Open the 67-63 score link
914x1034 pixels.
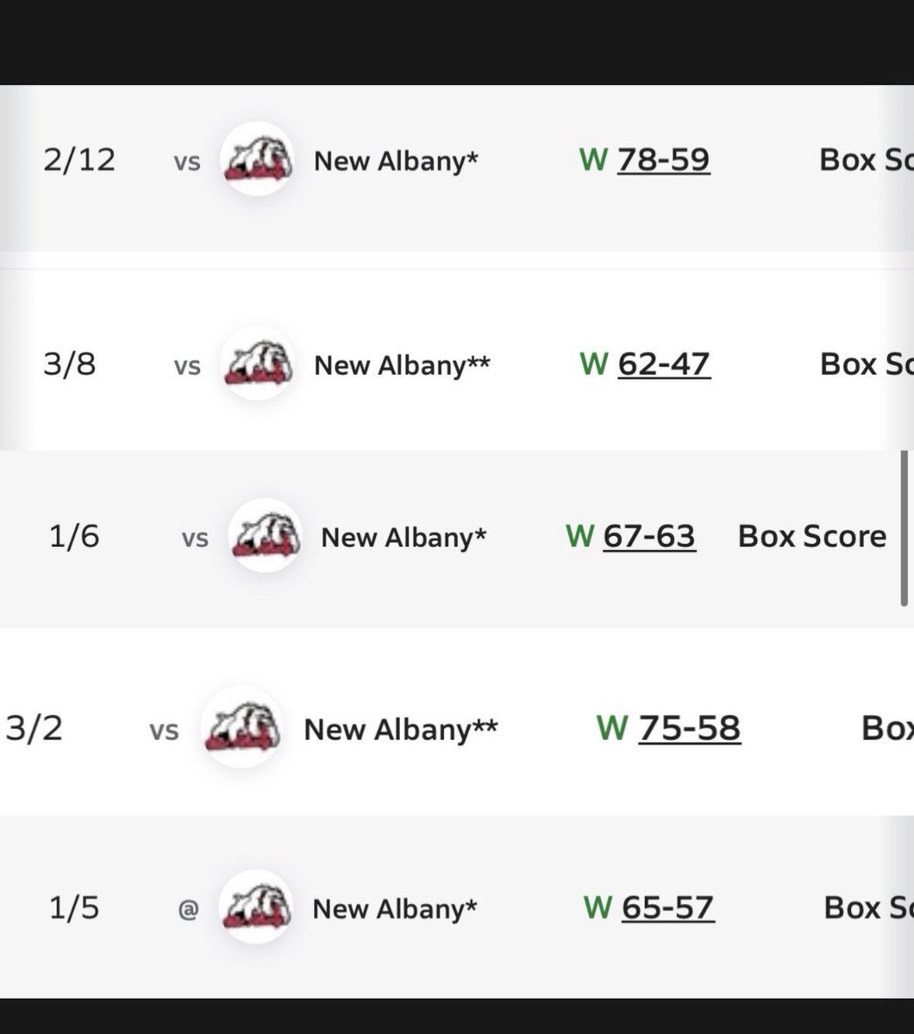pyautogui.click(x=649, y=537)
